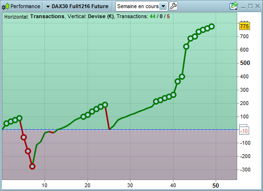Image resolution: width=263 pixels, height=191 pixels.
Task: Click the y-axis label 500
Action: (245, 63)
